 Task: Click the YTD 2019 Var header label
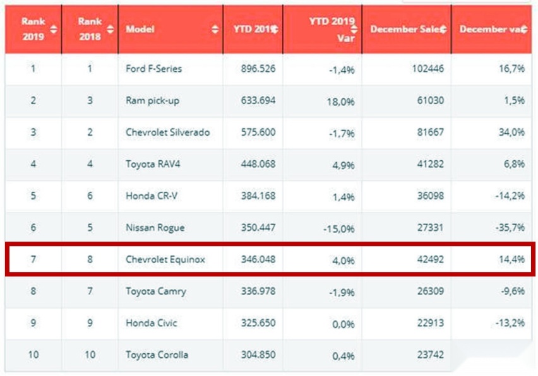[x=332, y=30]
